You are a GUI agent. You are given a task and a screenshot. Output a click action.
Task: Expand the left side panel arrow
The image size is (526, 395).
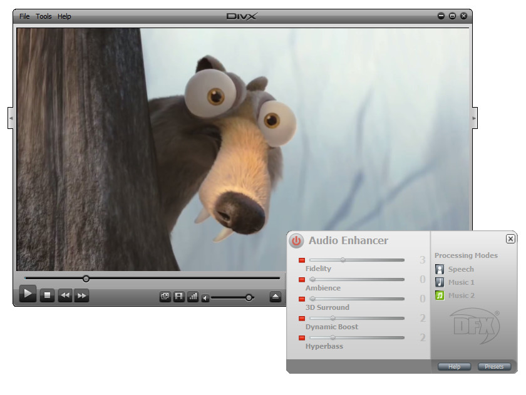[x=11, y=118]
